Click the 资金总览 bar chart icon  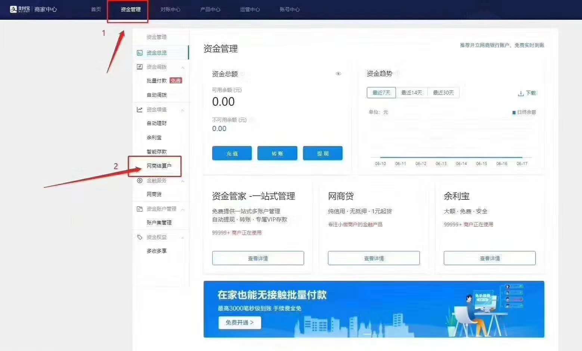139,53
